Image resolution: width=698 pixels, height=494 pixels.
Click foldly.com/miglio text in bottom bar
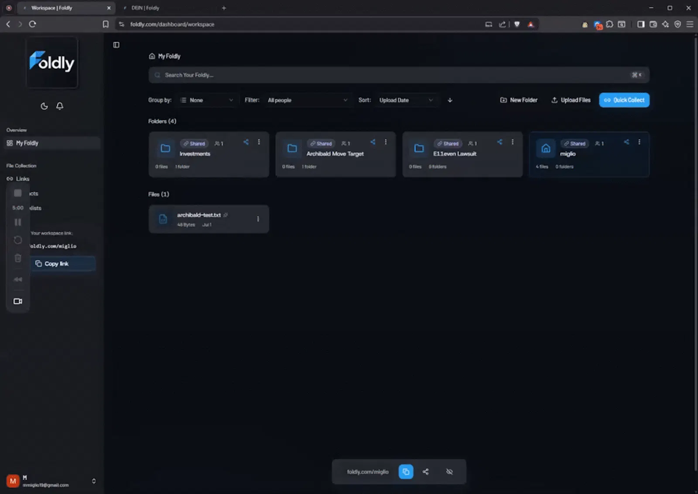tap(367, 472)
